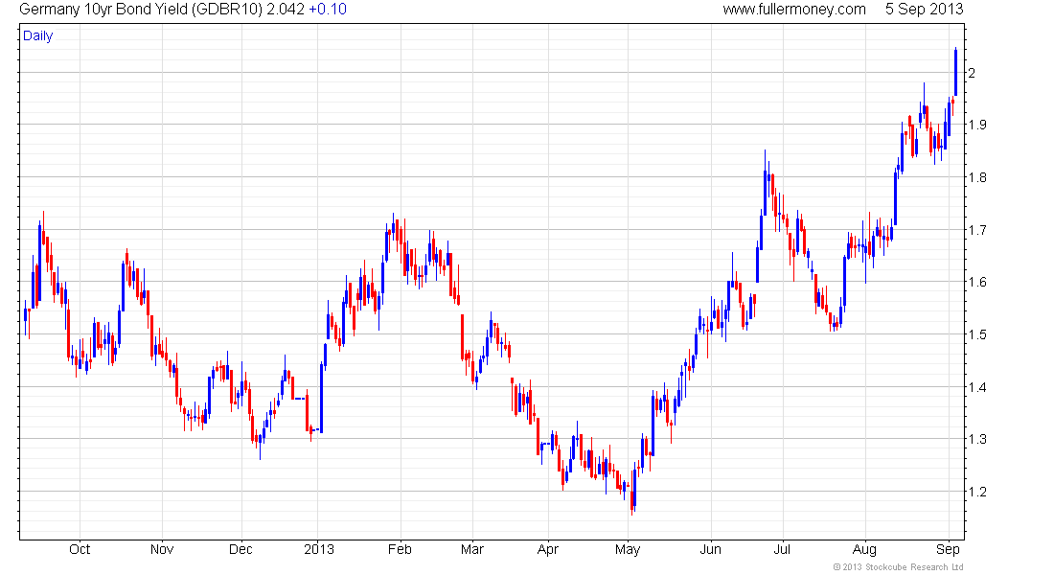The image size is (1054, 575).
Task: Click the Oct label on time axis
Action: 80,549
